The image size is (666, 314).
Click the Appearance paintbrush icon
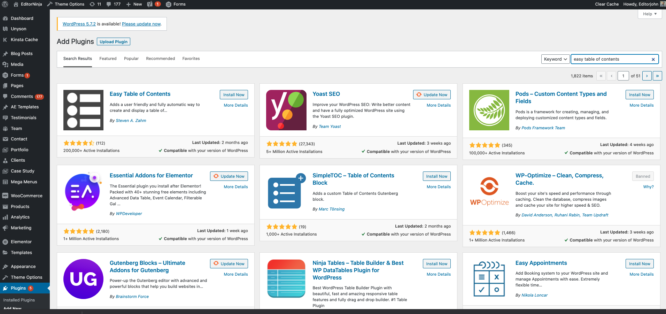tap(5, 266)
